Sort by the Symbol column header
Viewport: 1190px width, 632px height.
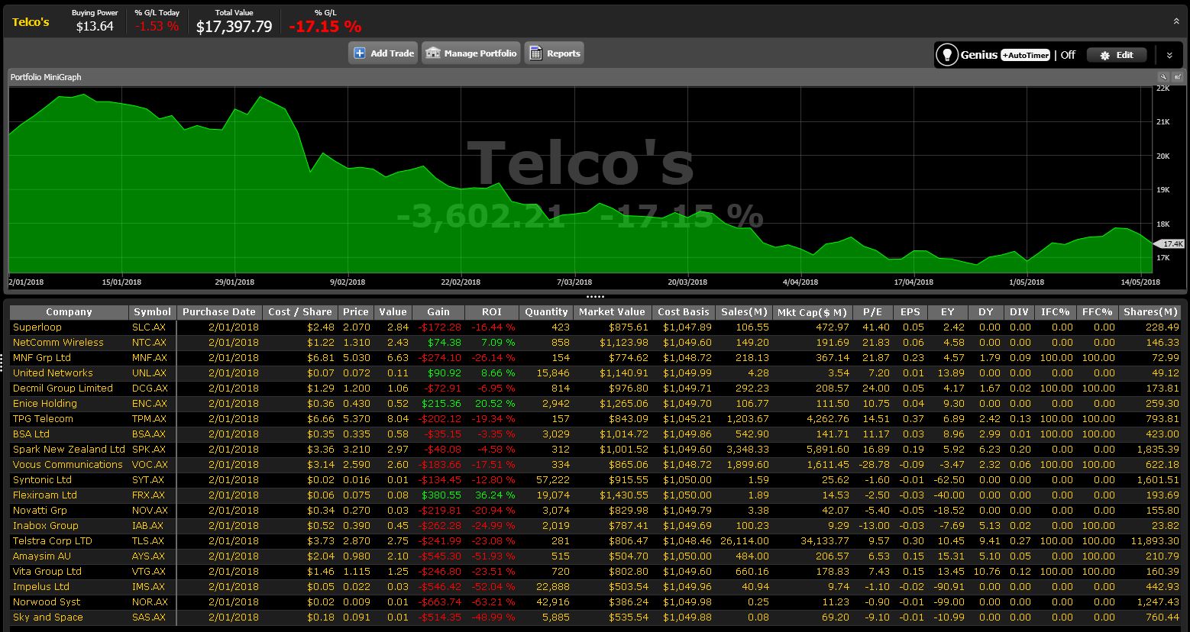coord(153,311)
